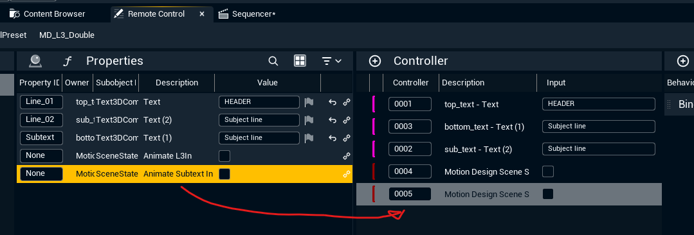Click the link icon in Animate Subtext In row
The width and height of the screenshot is (694, 235).
(347, 174)
